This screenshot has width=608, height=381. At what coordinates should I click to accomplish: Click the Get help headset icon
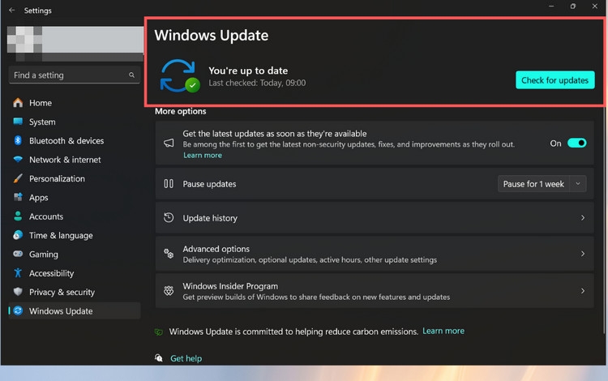coord(159,357)
